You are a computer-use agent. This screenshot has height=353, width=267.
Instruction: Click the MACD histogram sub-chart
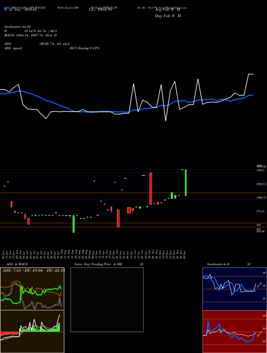32,332
